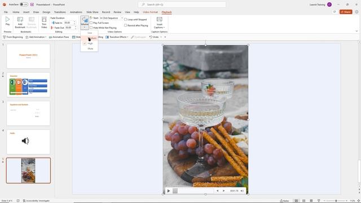Screen dimensions: 361x203
Task: Enable Loop until Stopped checkbox
Action: [125, 19]
